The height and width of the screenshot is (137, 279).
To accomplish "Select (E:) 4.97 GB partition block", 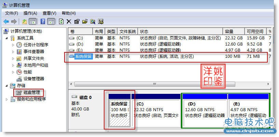I will tap(248, 110).
